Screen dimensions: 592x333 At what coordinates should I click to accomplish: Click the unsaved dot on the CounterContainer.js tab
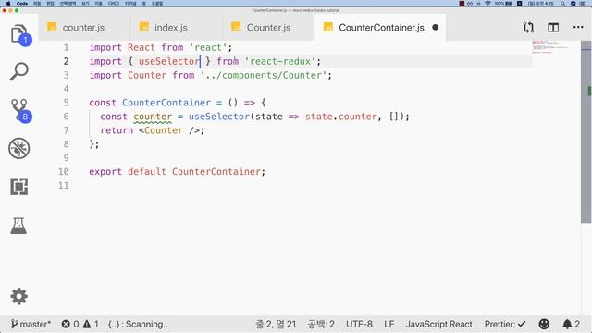pyautogui.click(x=436, y=27)
